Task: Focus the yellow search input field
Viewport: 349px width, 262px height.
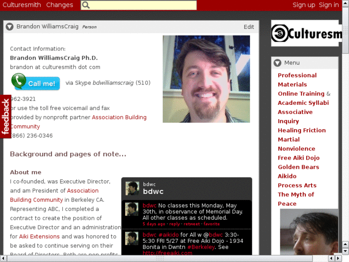Action: pos(139,5)
